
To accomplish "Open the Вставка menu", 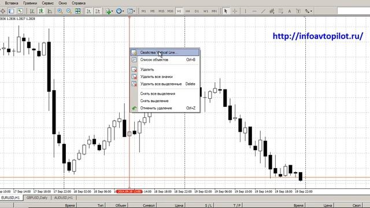I will coord(12,3).
